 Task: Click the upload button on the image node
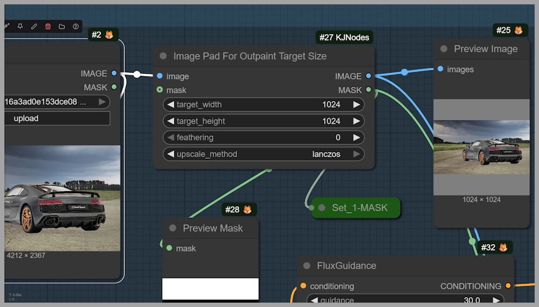tap(57, 119)
